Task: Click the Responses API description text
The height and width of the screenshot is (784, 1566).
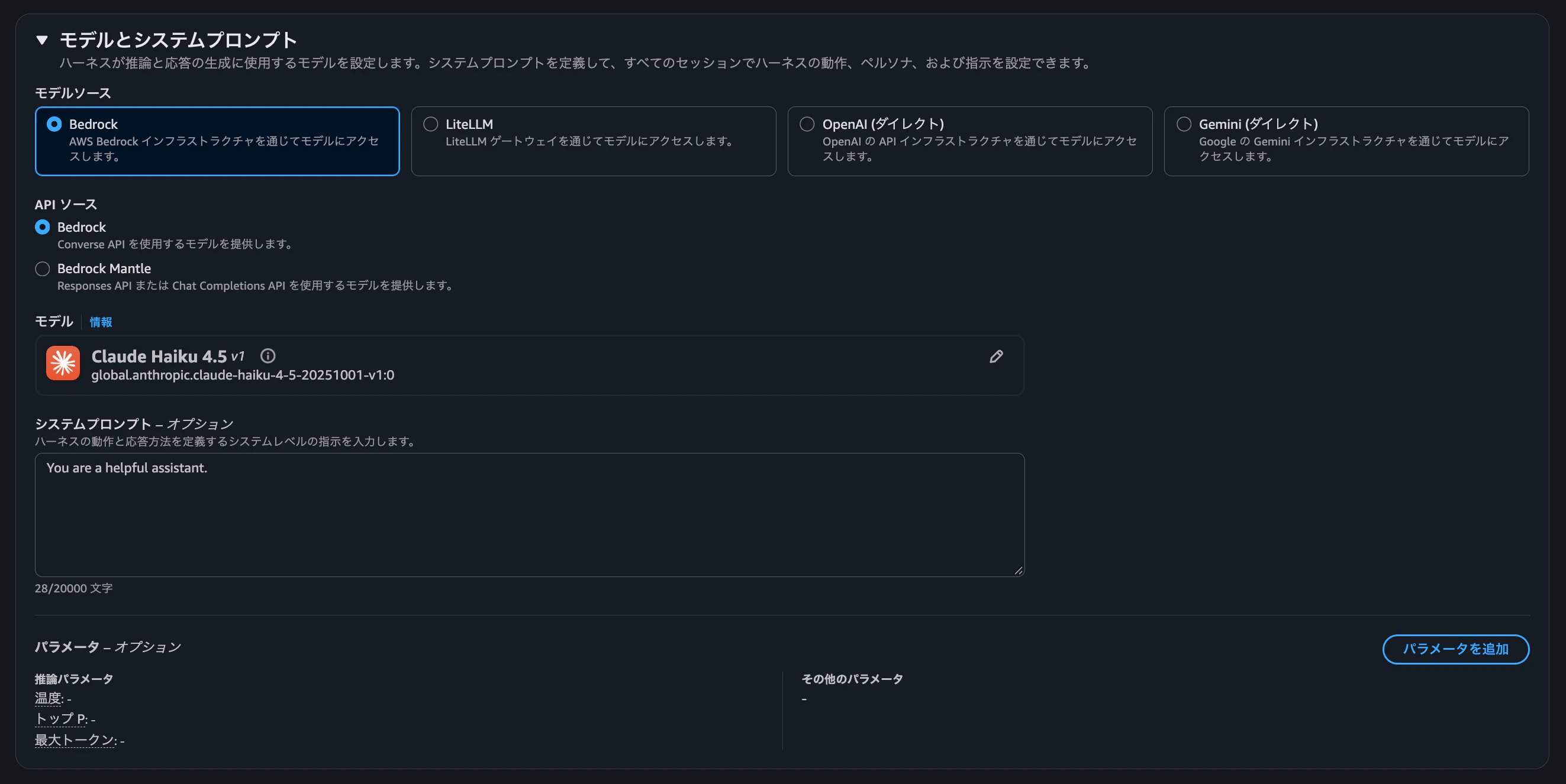Action: click(x=256, y=286)
